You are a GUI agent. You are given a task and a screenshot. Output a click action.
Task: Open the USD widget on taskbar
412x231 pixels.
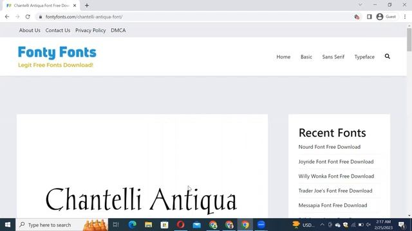point(303,225)
